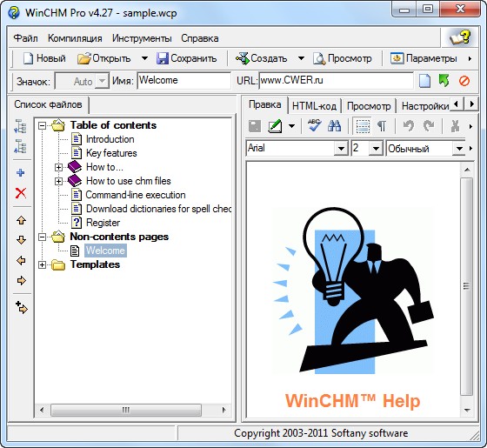Viewport: 487px width, 448px height.
Task: Switch to the HTML-код tab
Action: click(314, 106)
